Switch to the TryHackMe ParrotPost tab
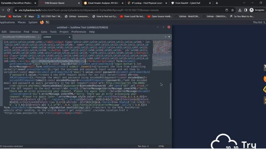The image size is (266, 149). pyautogui.click(x=17, y=3)
